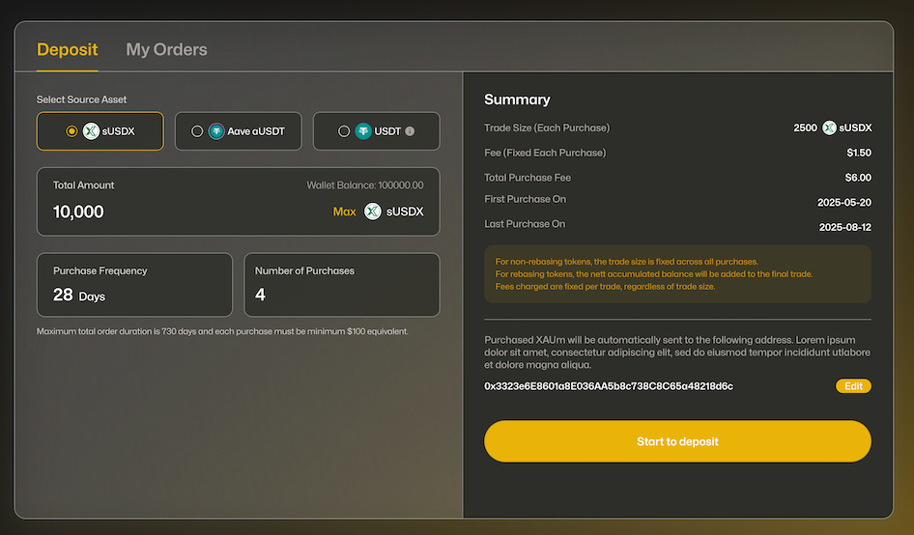Click the Select Source Asset label
914x535 pixels.
coord(81,99)
